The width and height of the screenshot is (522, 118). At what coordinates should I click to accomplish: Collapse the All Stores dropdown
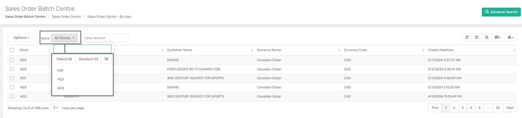point(64,38)
